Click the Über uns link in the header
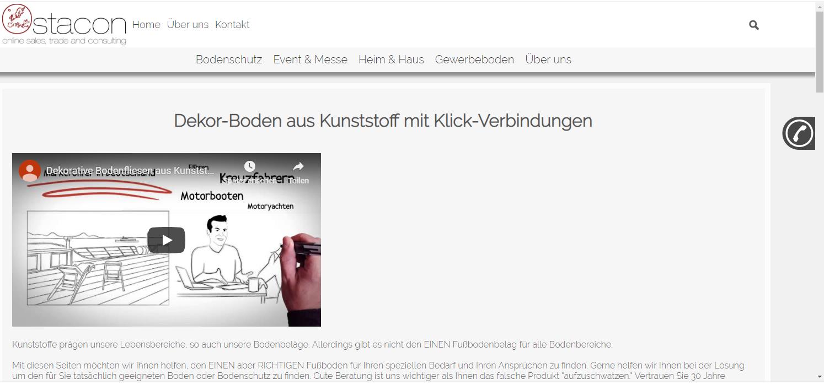Screen dimensions: 824x385 click(x=188, y=24)
